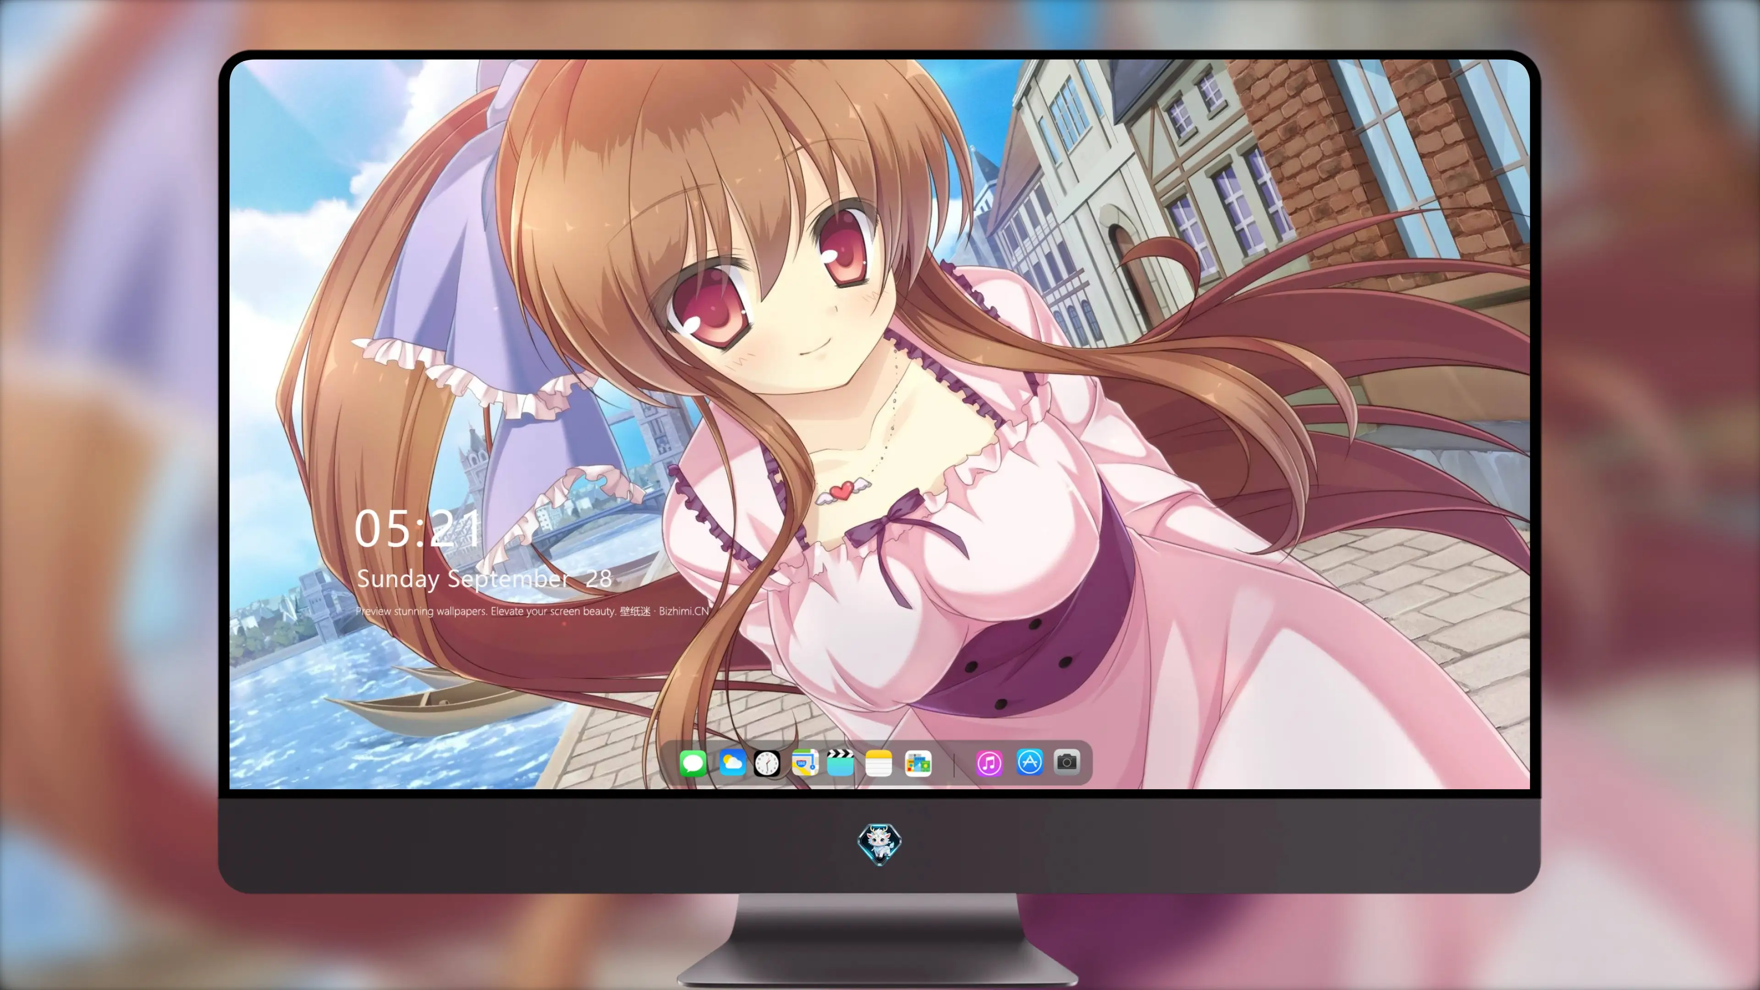1760x990 pixels.
Task: Open the App Store icon
Action: click(x=1029, y=762)
